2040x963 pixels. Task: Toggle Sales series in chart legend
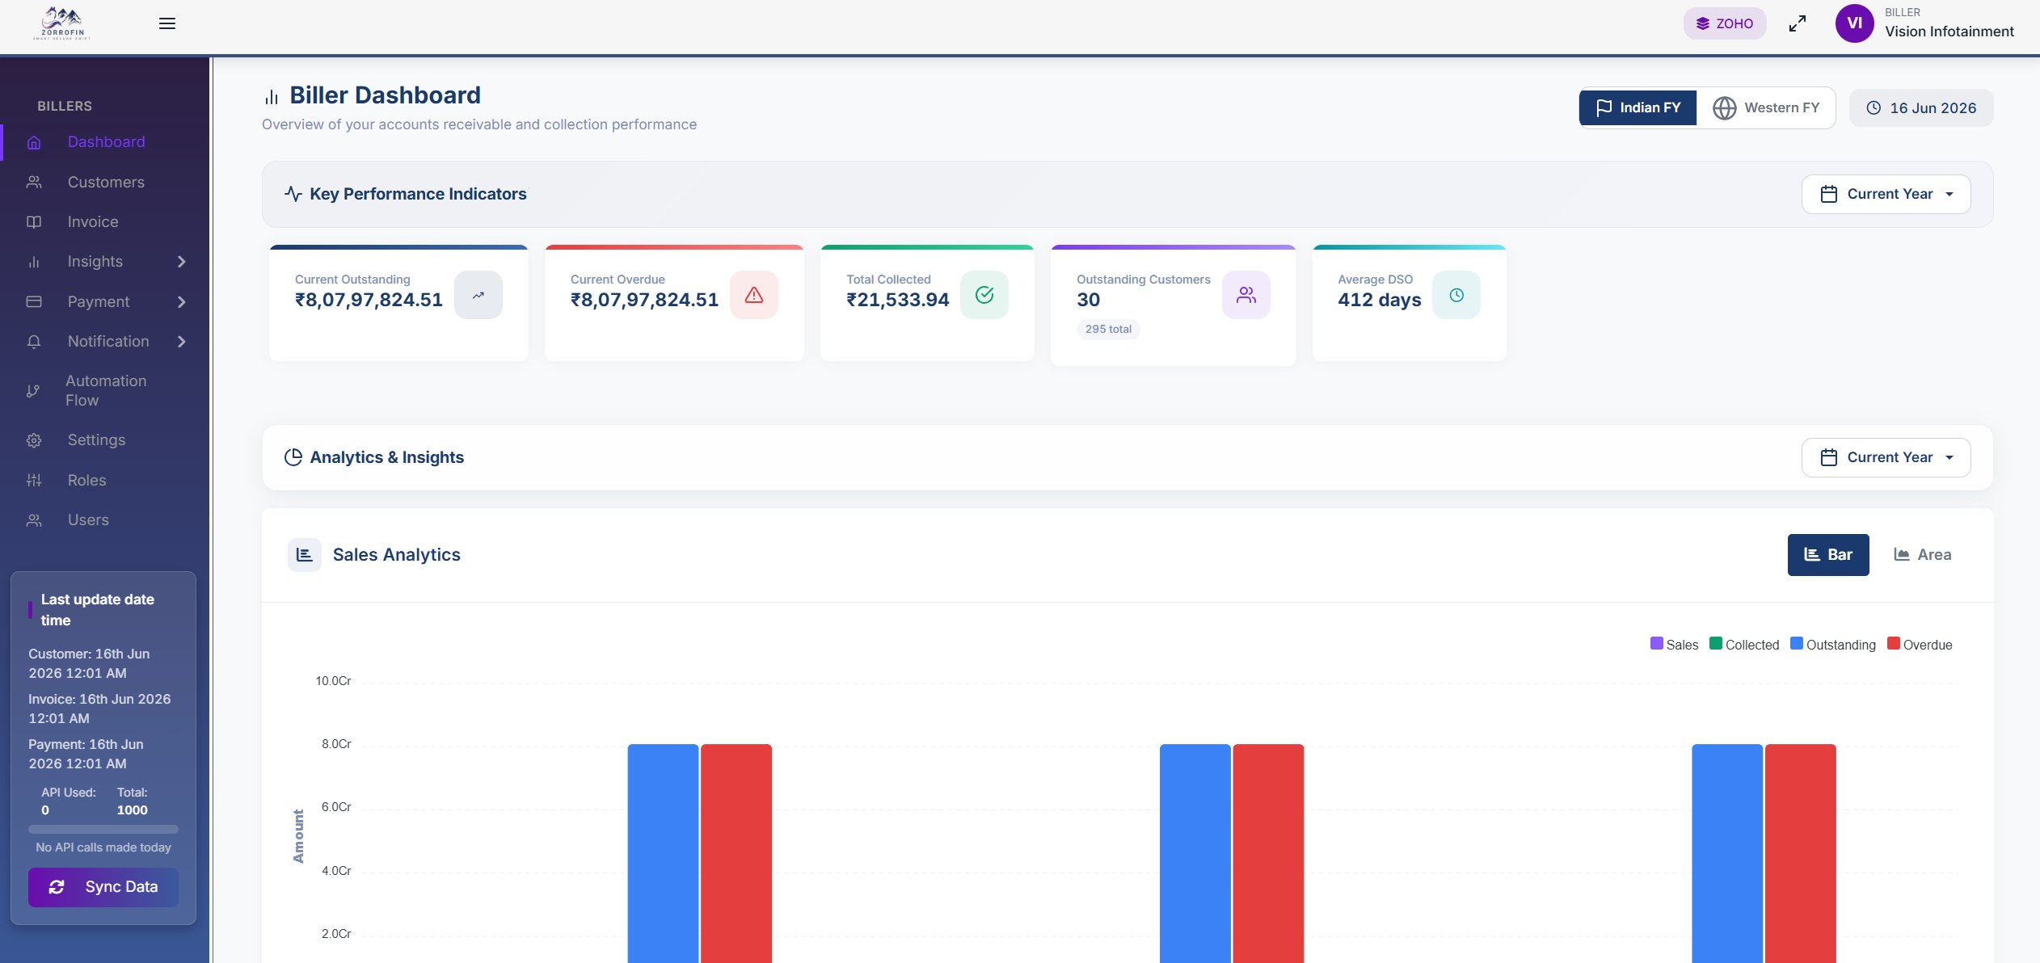[x=1675, y=645]
